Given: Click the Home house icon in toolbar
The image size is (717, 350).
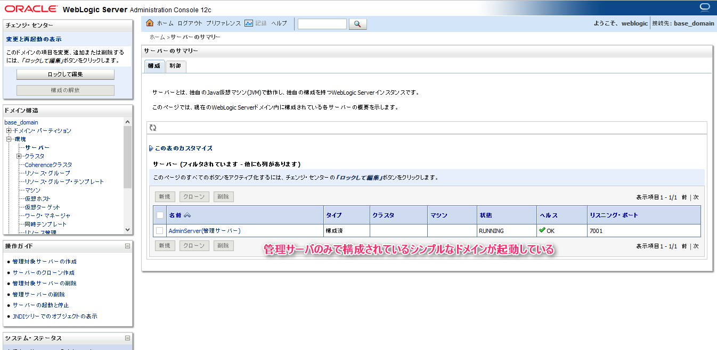Looking at the screenshot, I should pyautogui.click(x=150, y=23).
